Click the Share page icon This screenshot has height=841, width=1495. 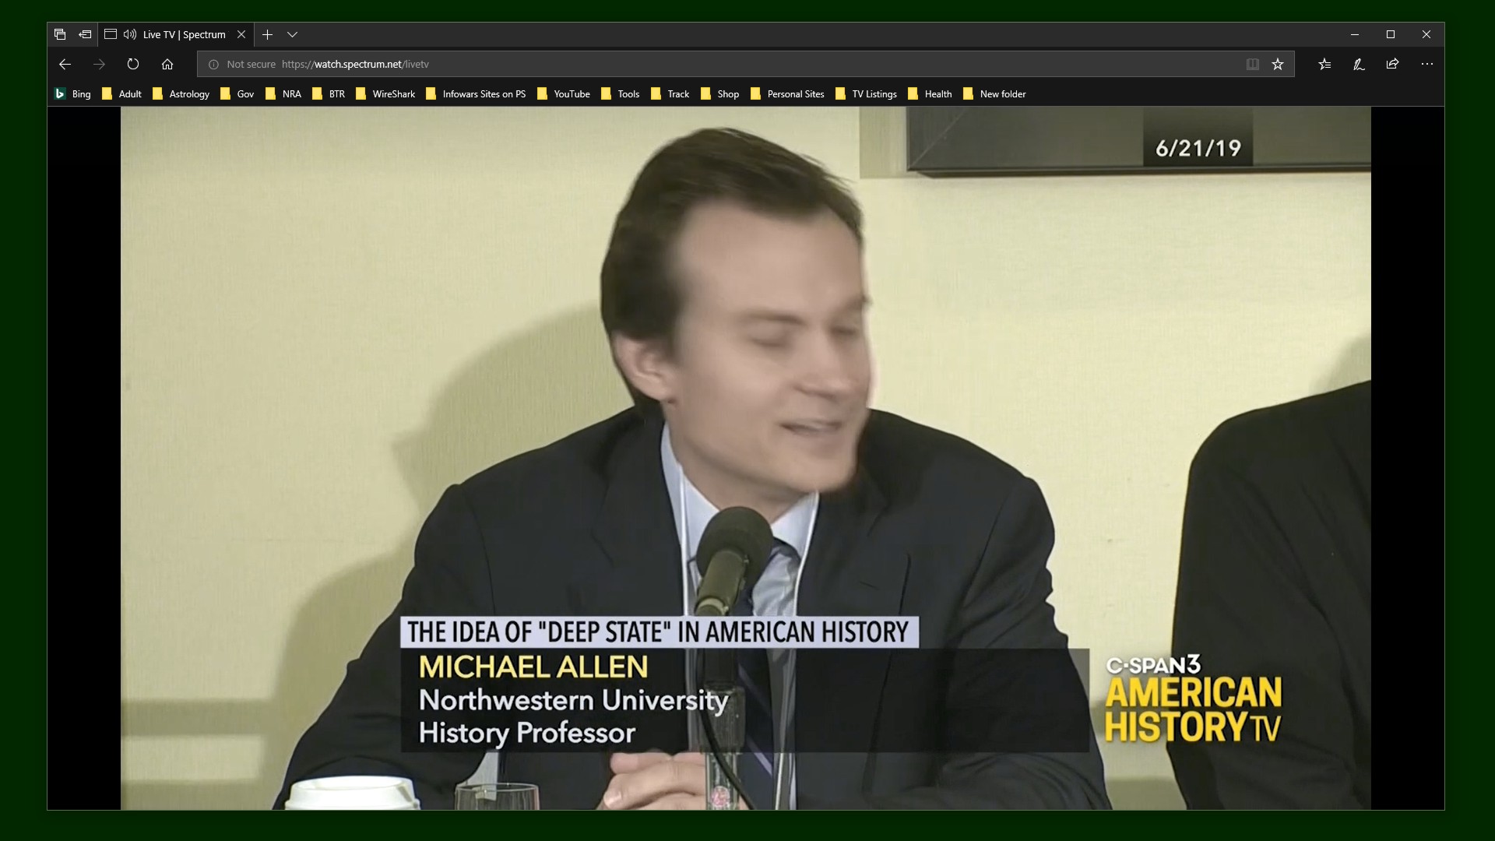1392,65
